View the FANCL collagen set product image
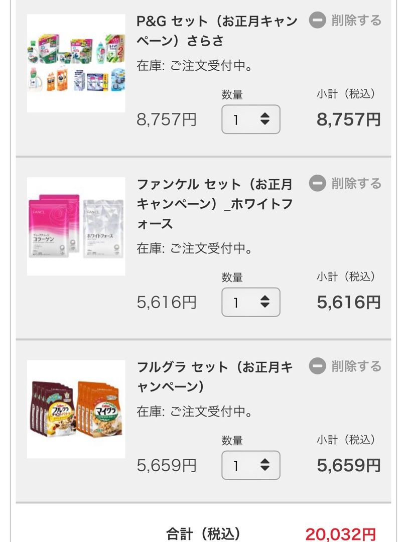Image resolution: width=407 pixels, height=542 pixels. coord(76,226)
